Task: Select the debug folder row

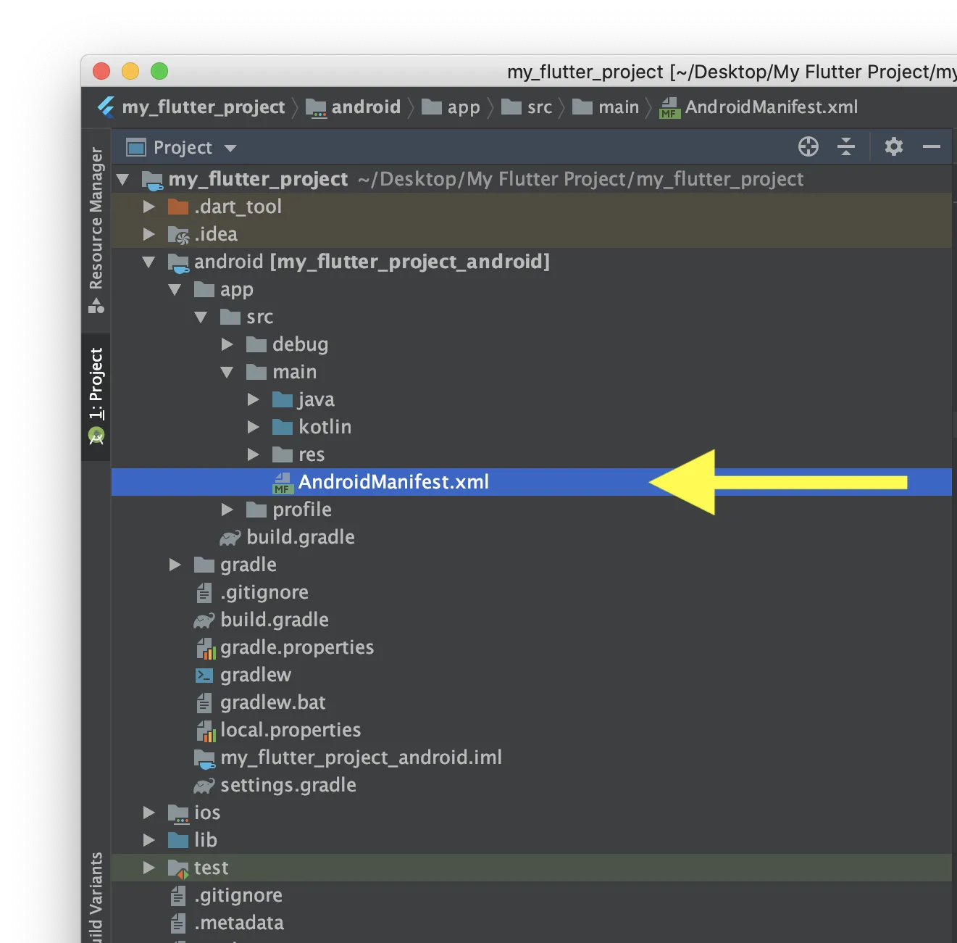Action: click(532, 344)
